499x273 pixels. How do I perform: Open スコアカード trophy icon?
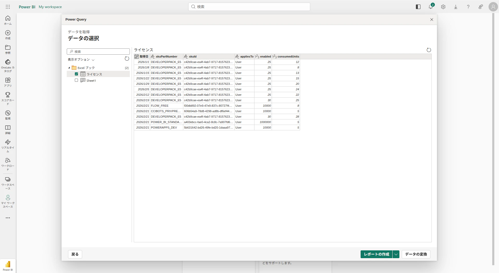tap(8, 98)
